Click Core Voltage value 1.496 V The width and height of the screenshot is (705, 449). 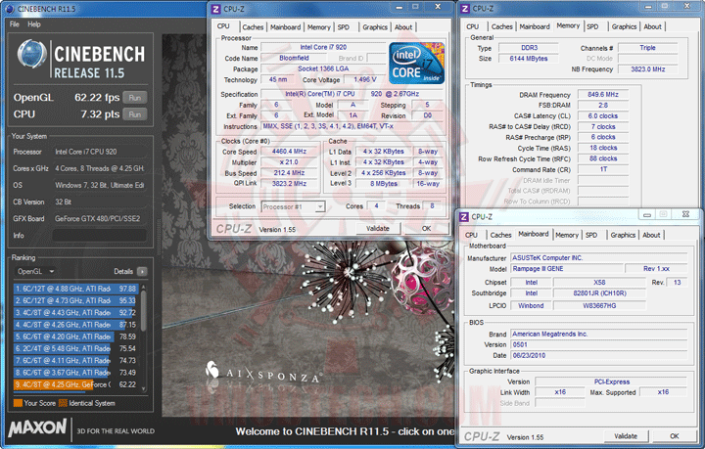coord(365,79)
